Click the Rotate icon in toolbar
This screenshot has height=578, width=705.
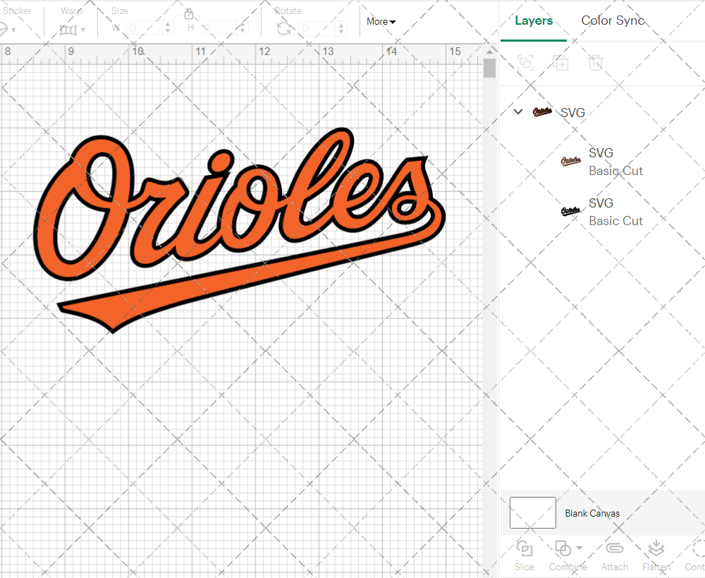[x=283, y=28]
